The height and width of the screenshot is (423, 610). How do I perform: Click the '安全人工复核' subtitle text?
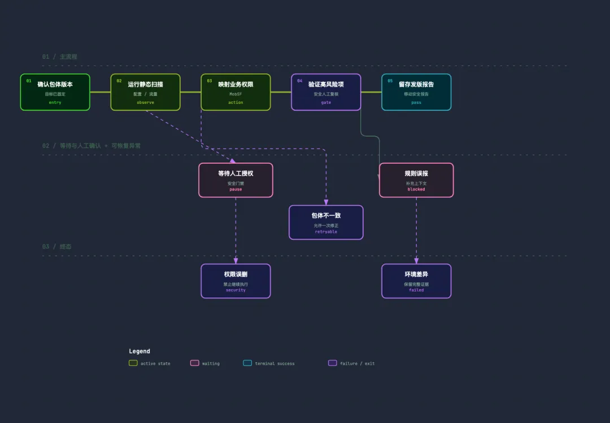pos(326,94)
